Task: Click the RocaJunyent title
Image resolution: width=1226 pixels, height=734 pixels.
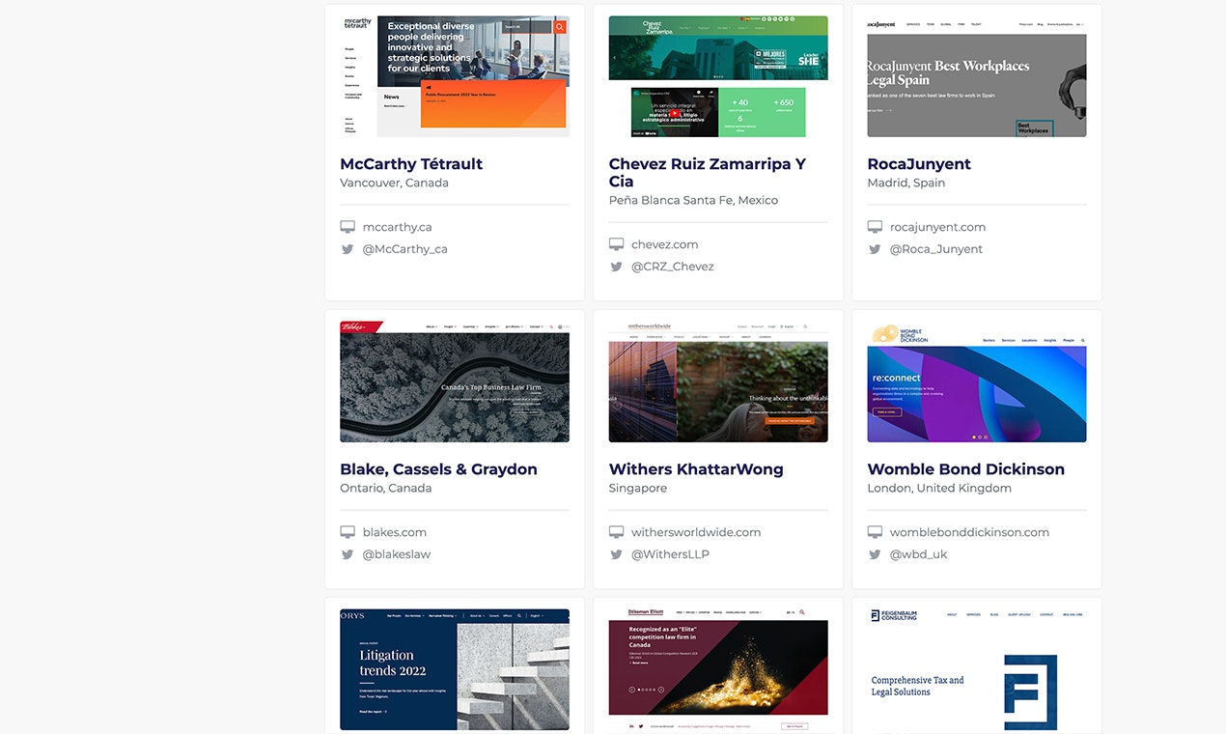Action: click(919, 164)
